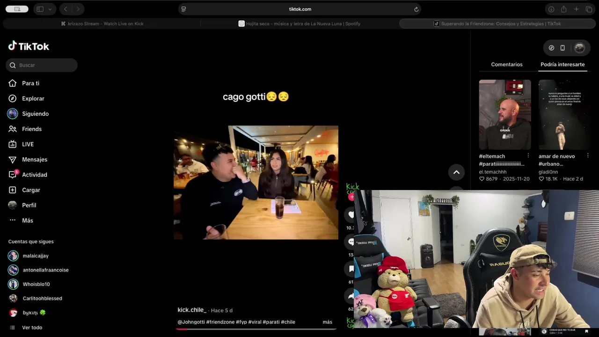Click the TikTok logo
Screen dimensions: 599x337
tap(29, 46)
